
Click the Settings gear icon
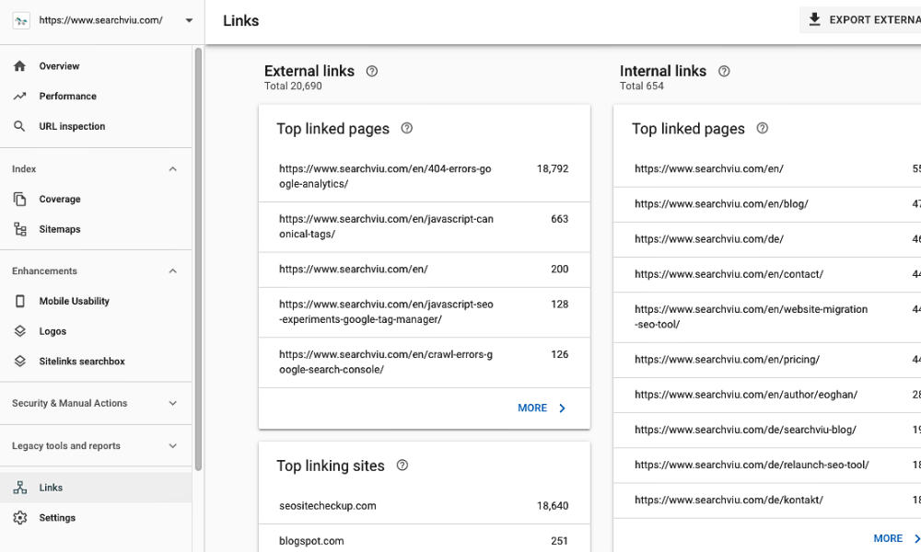(x=20, y=517)
